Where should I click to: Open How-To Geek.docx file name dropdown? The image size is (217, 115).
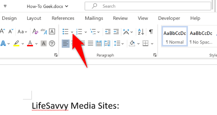47,6
